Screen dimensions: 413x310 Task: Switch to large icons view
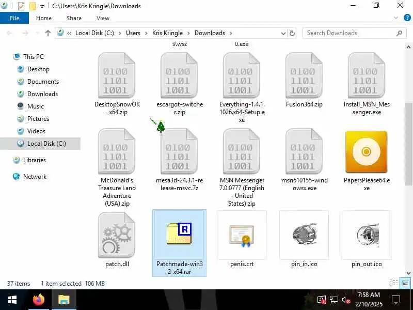click(x=406, y=283)
